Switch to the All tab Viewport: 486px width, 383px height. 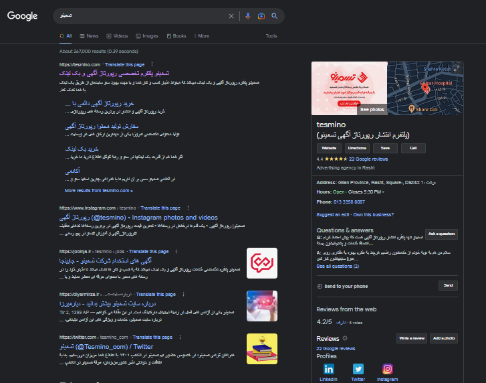(66, 36)
